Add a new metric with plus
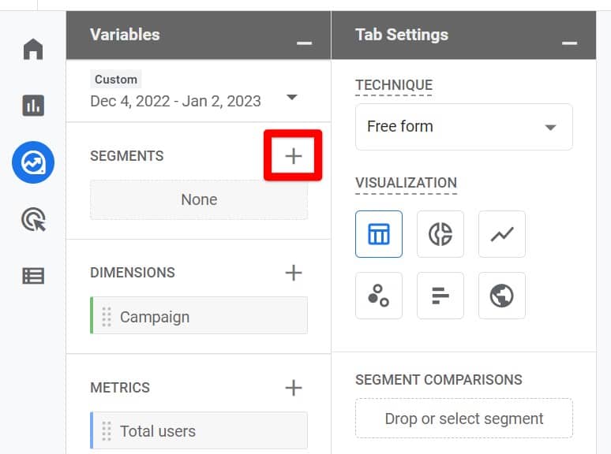This screenshot has height=454, width=611. point(294,388)
